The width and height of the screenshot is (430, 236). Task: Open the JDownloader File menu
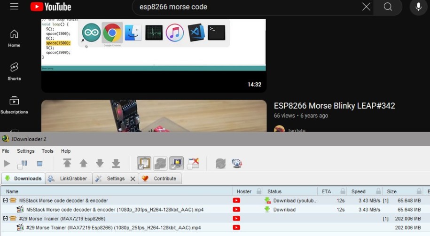pos(6,151)
